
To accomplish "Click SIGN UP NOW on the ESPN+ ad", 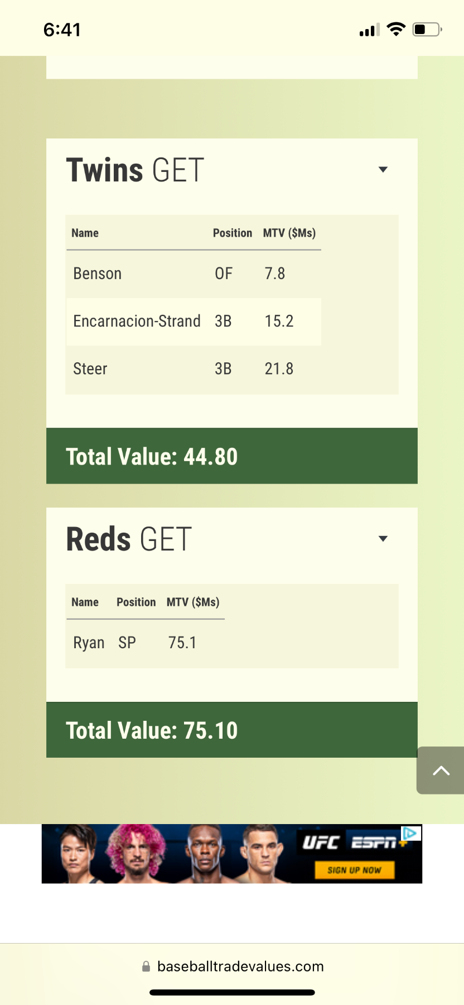I will tap(354, 870).
